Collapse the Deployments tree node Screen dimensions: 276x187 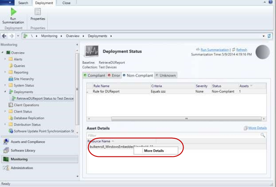click(x=5, y=92)
